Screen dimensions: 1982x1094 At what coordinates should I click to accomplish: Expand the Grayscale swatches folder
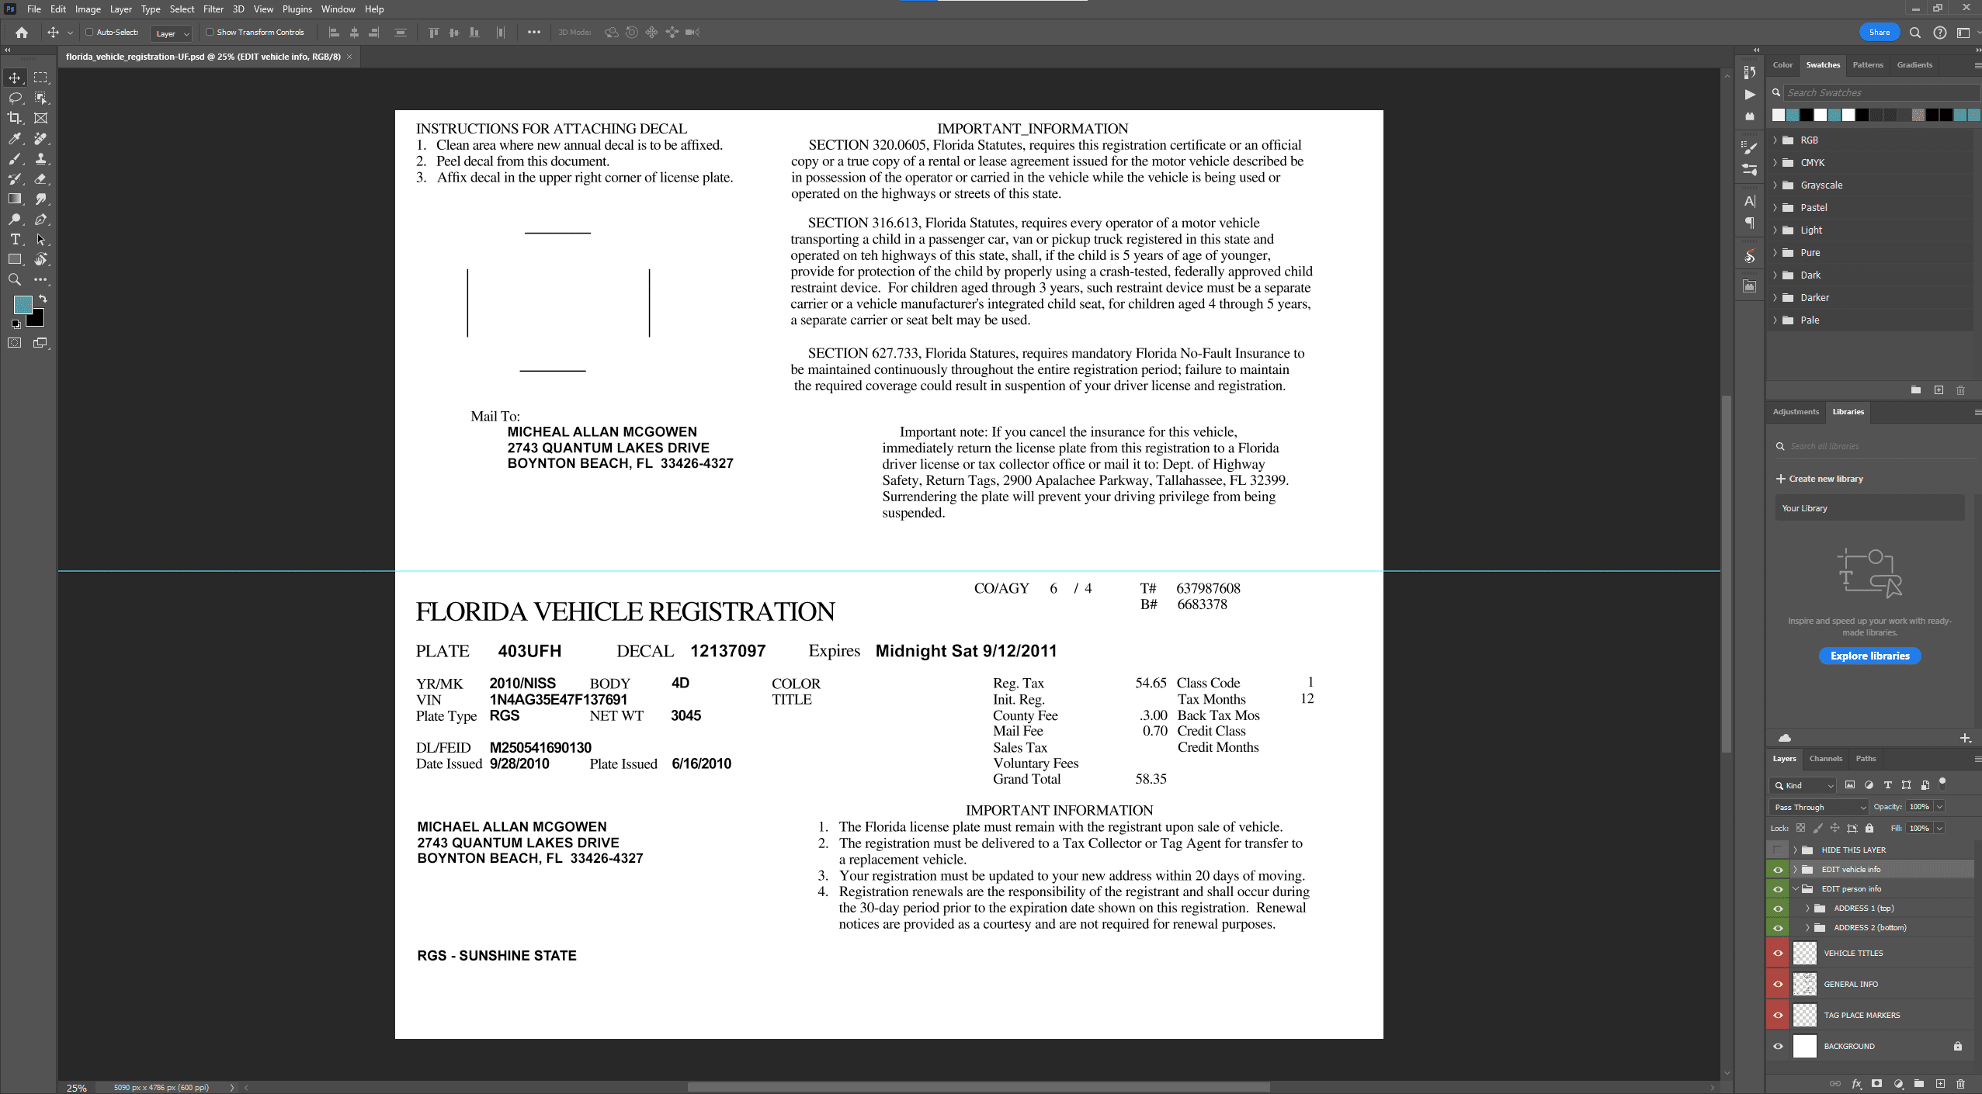coord(1775,185)
